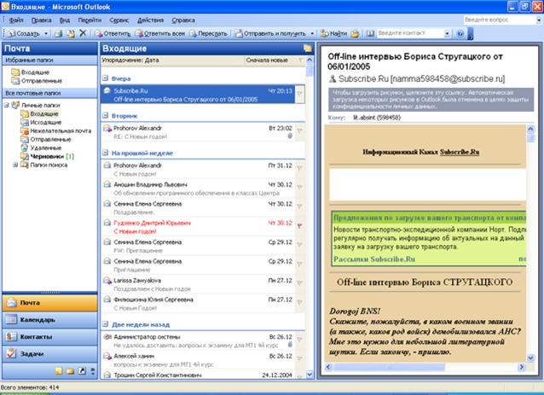544x395 pixels.
Task: Open the Вид menu
Action: coord(65,20)
